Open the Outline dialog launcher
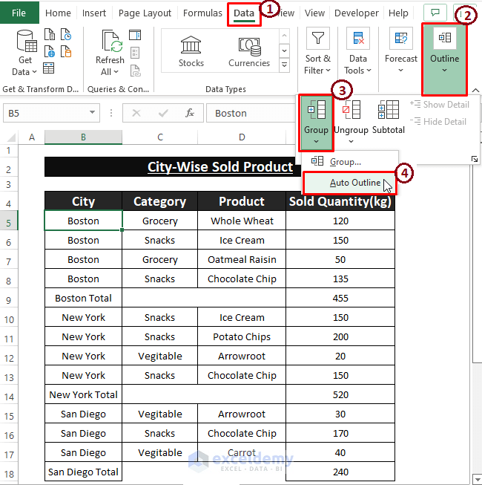 pyautogui.click(x=475, y=159)
